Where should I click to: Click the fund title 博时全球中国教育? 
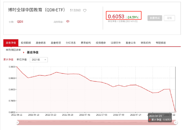point(25,10)
